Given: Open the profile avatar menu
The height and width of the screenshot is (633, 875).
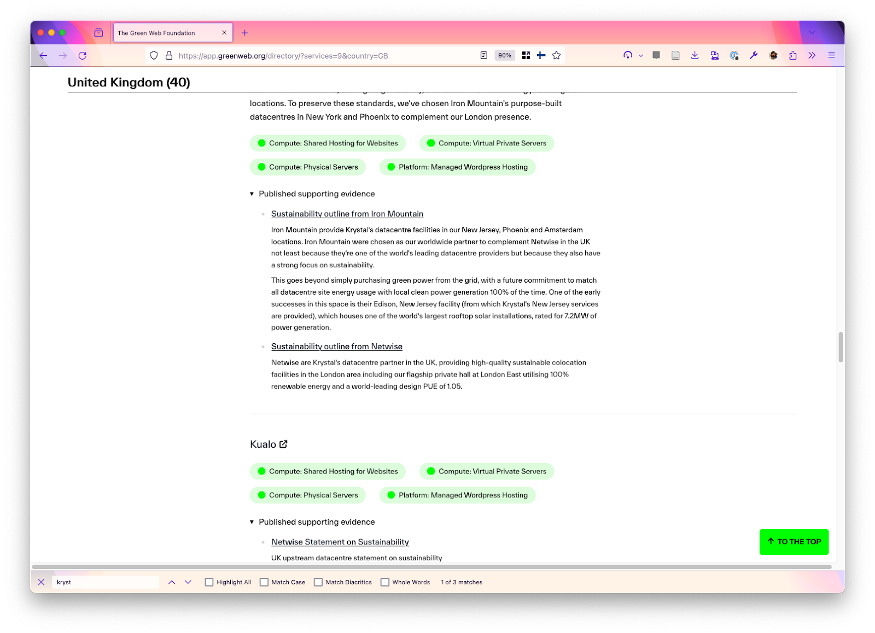Looking at the screenshot, I should pos(773,55).
